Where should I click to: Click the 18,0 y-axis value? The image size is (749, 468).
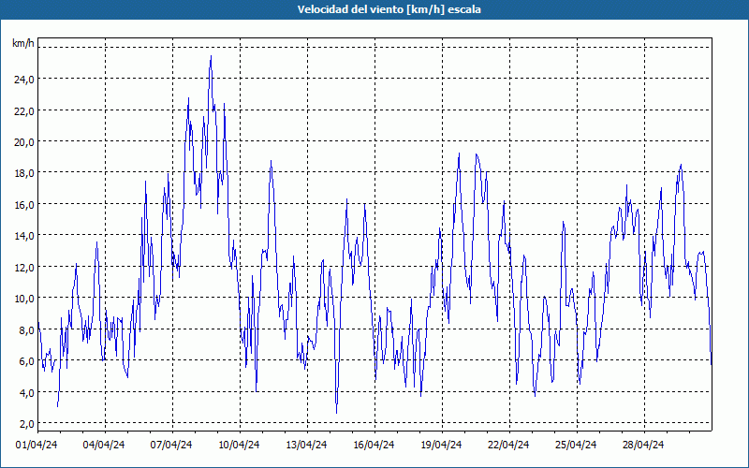click(24, 173)
